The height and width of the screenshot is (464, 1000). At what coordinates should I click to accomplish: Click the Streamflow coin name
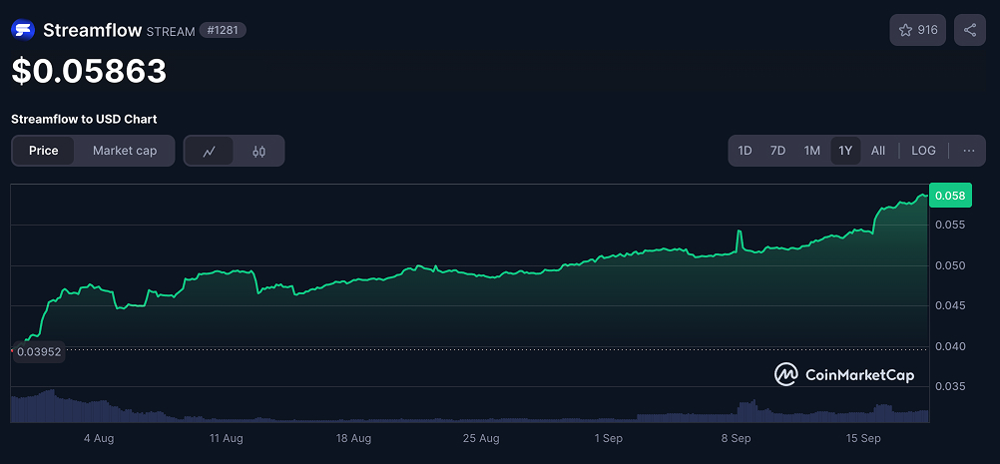pyautogui.click(x=93, y=30)
